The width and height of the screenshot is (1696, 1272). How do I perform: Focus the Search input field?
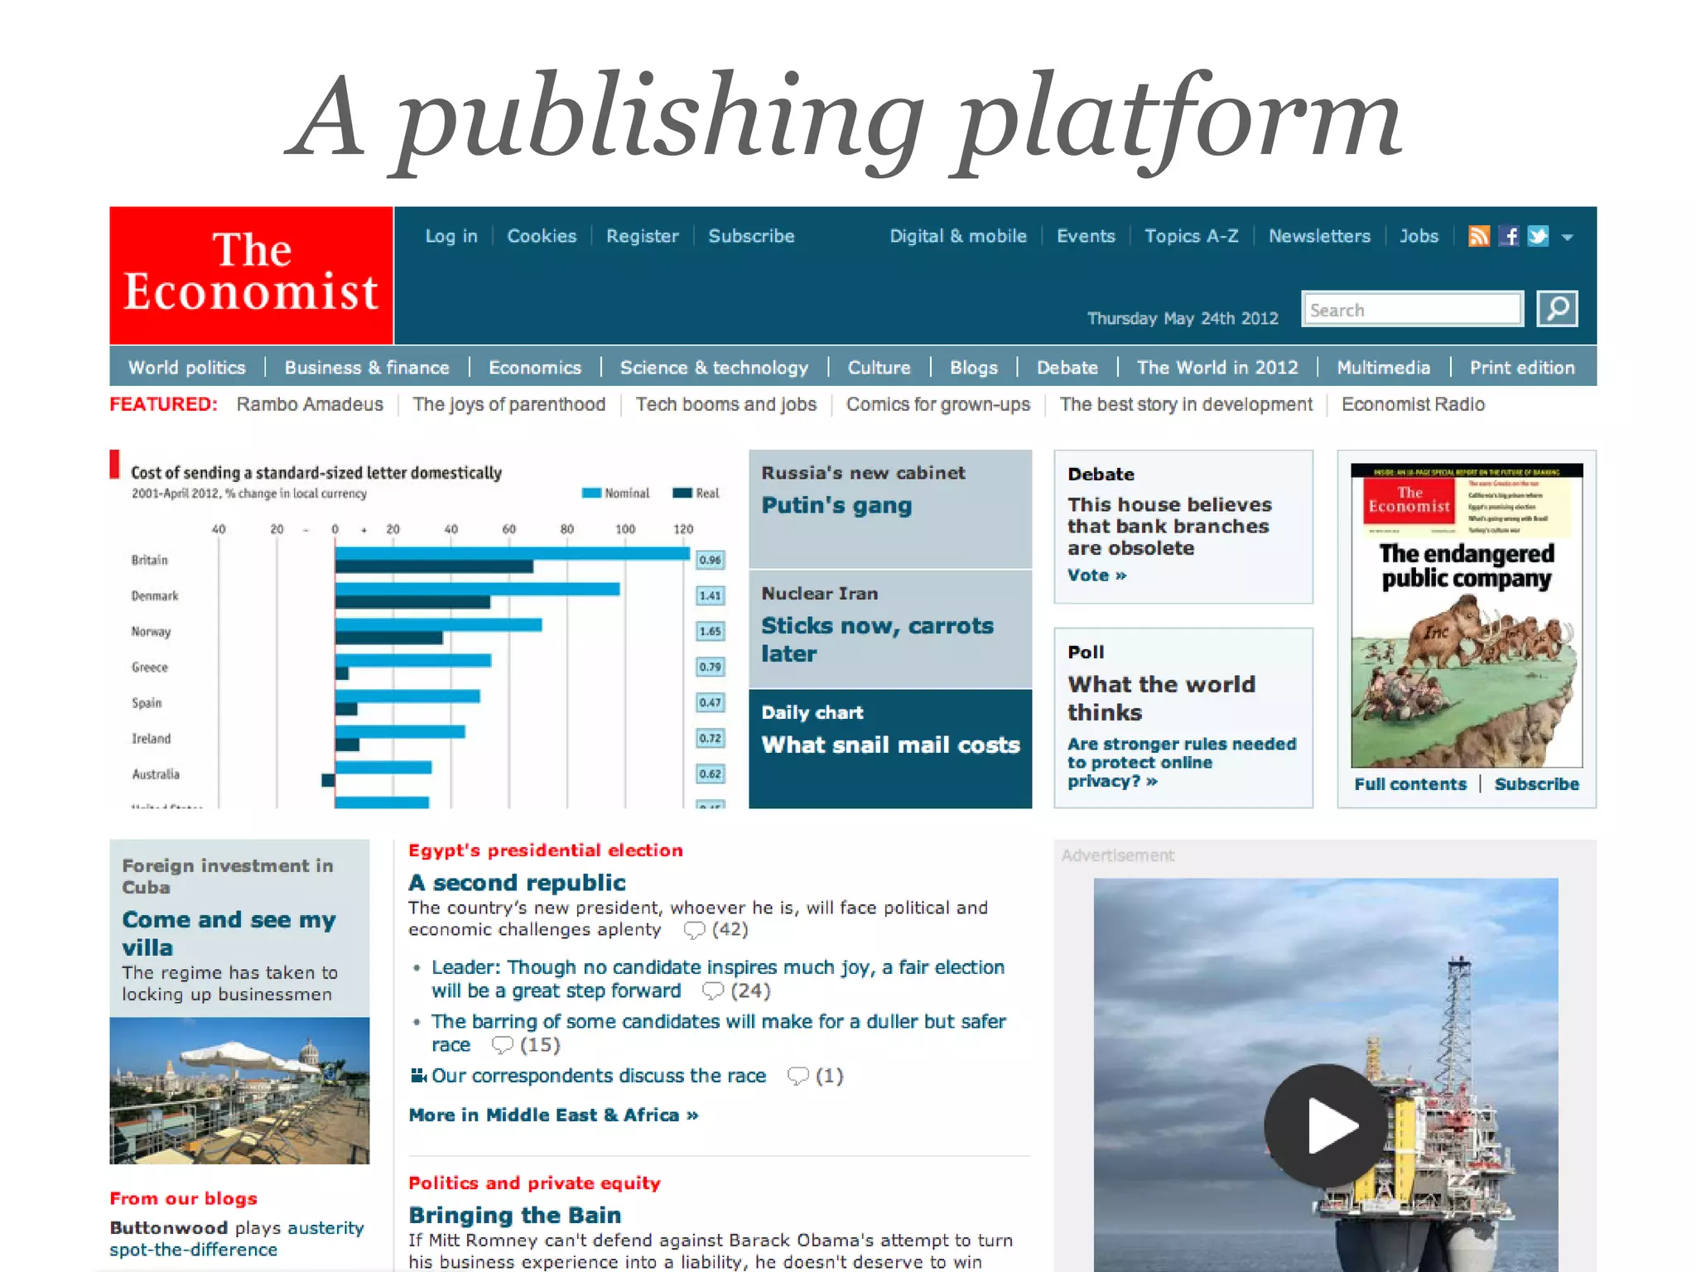pyautogui.click(x=1412, y=309)
